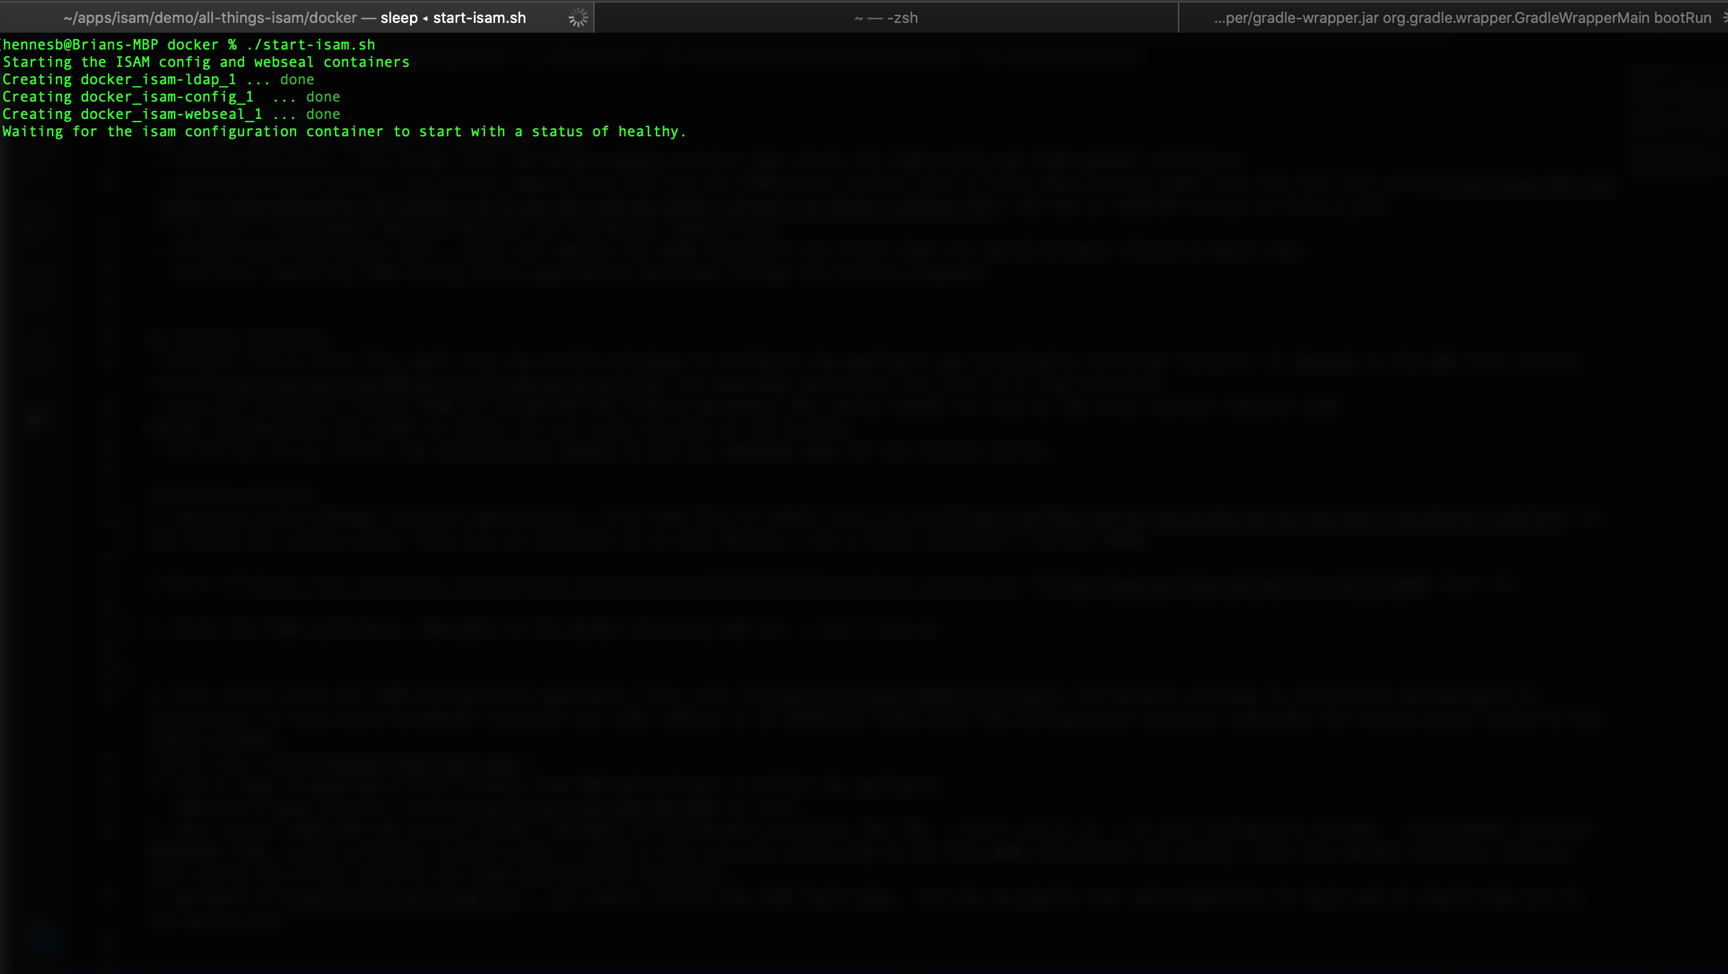The width and height of the screenshot is (1728, 974).
Task: Select the word done after docker_isam-ldap_1
Action: [x=297, y=79]
